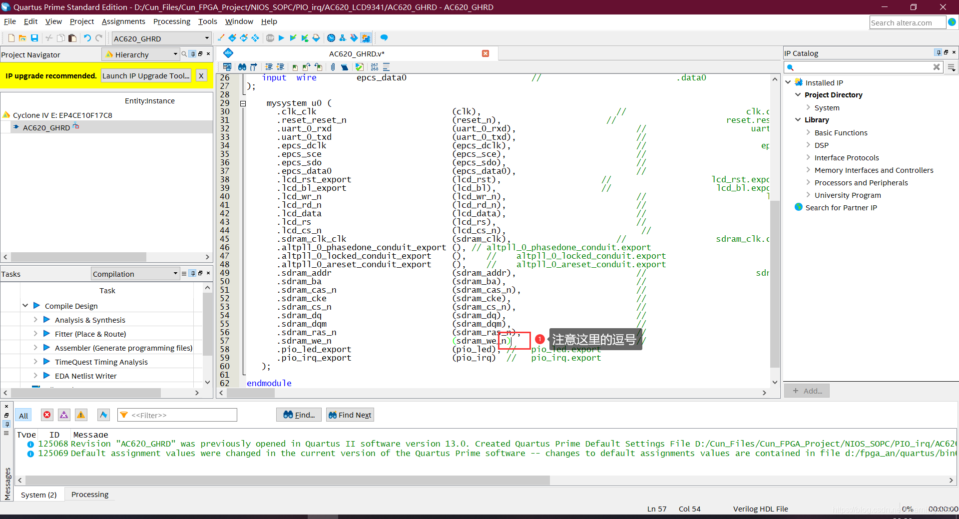Image resolution: width=959 pixels, height=519 pixels.
Task: Collapse the Library node in IP Catalog
Action: [798, 119]
